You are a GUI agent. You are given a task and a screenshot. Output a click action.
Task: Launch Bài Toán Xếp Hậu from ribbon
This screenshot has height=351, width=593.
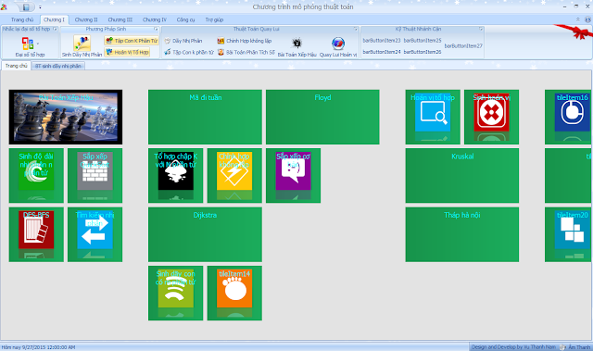(x=296, y=47)
